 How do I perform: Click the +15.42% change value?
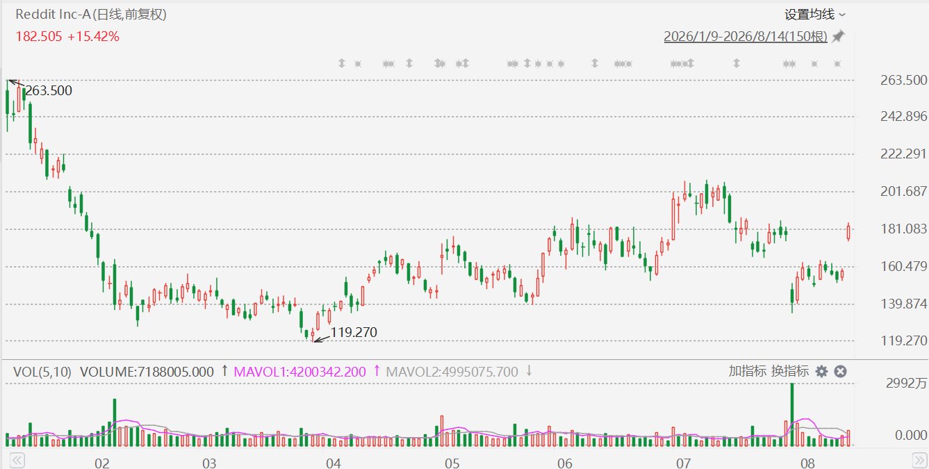(x=93, y=36)
